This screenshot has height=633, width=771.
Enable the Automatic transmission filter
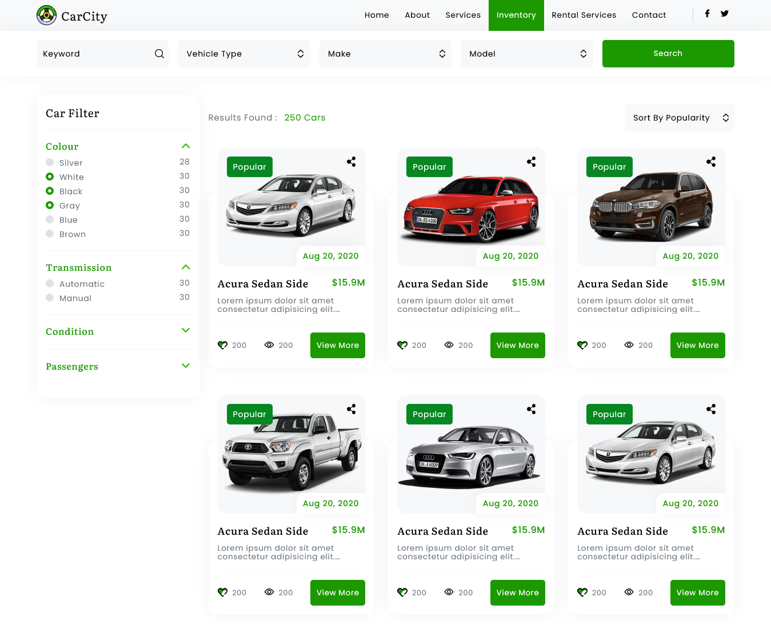50,283
